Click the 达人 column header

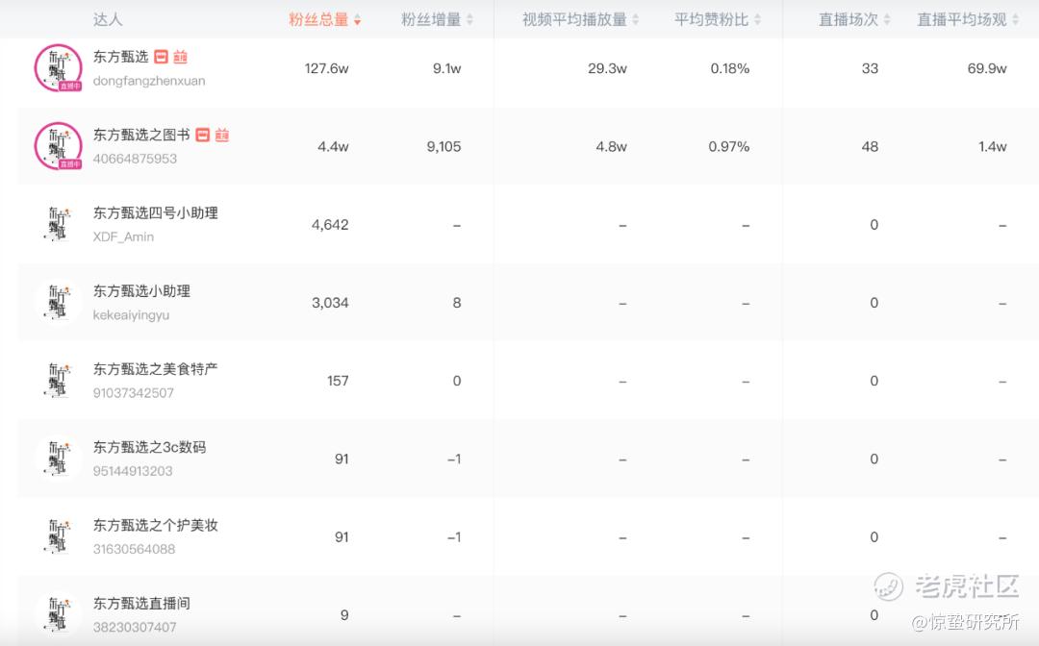[108, 19]
